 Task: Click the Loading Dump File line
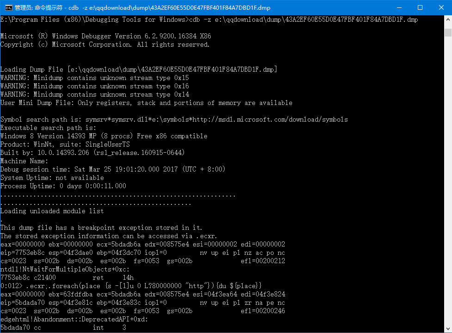point(139,69)
